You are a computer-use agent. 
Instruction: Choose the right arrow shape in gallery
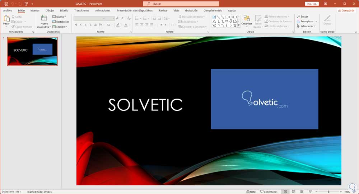[x=227, y=21]
